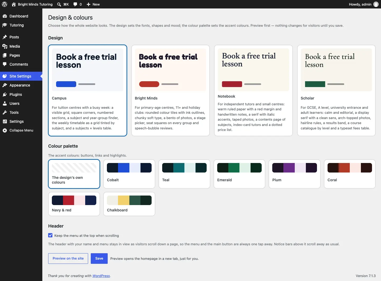Open Plugins menu item
This screenshot has height=281, width=381.
[21, 94]
